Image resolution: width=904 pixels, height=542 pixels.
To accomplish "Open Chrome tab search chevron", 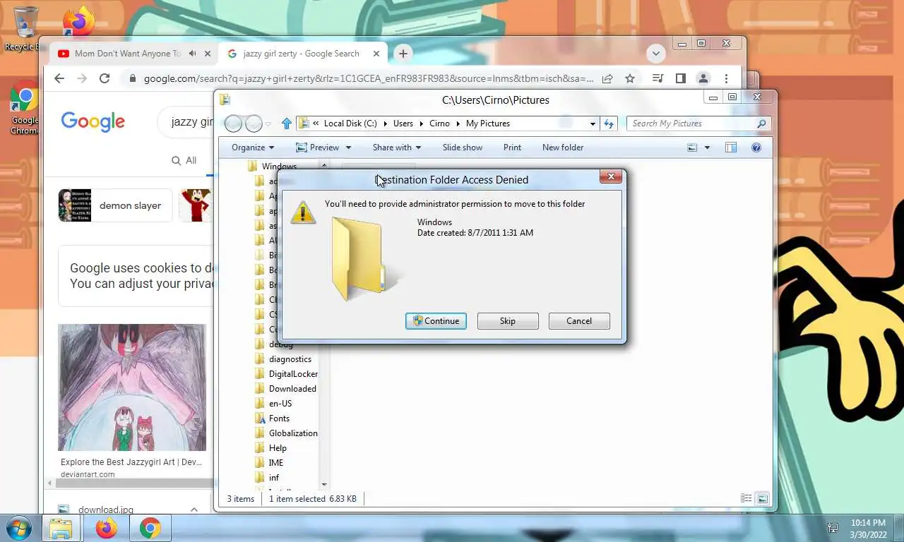I will pyautogui.click(x=656, y=54).
